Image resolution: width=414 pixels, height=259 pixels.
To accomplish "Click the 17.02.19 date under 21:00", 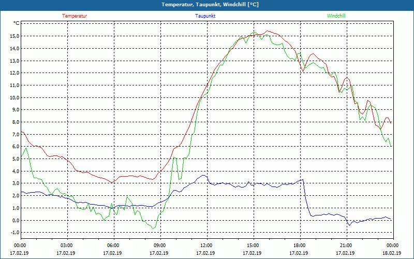I will coord(345,253).
